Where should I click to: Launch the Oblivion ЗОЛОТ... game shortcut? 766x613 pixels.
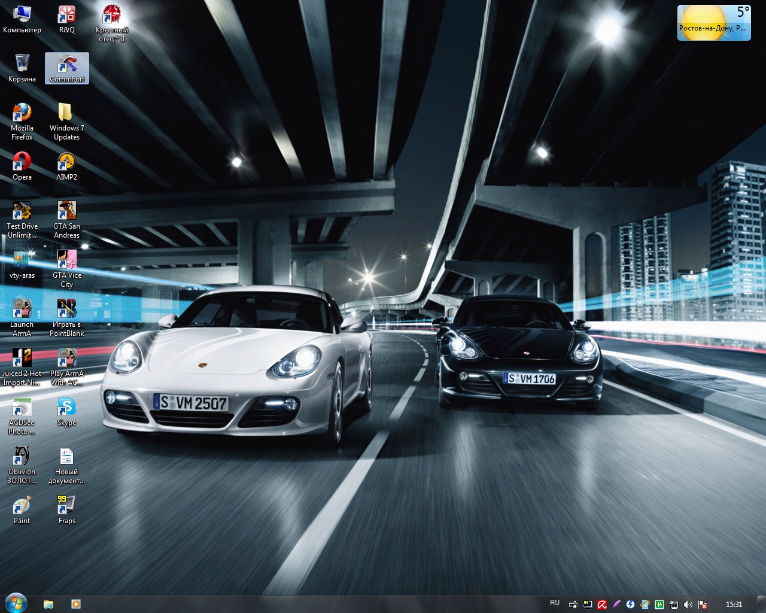(x=22, y=465)
